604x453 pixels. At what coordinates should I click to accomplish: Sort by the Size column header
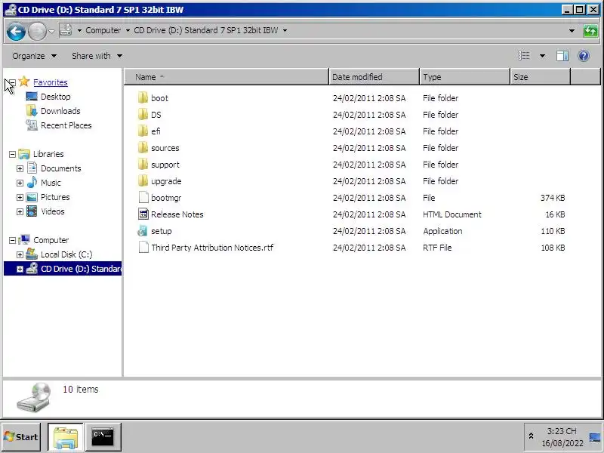pos(540,77)
